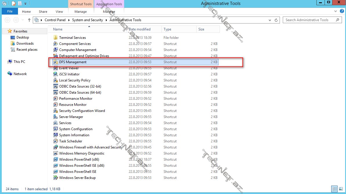Sort by the Date modified column

pos(140,29)
